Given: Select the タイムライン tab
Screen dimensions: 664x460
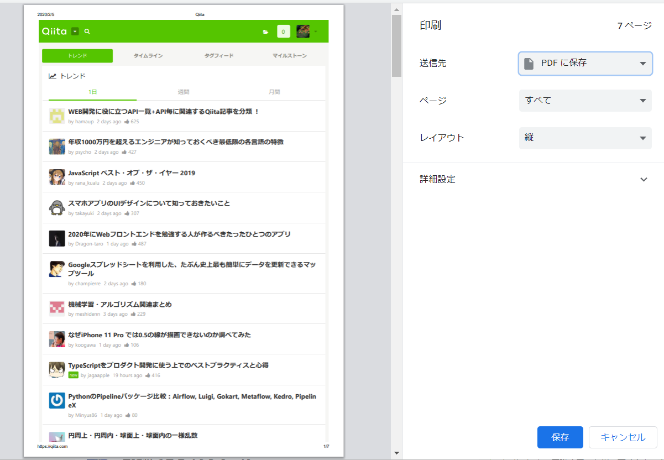Looking at the screenshot, I should [x=148, y=56].
